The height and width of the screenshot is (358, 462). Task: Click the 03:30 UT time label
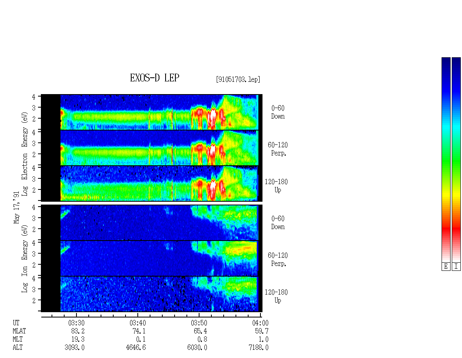[76, 323]
